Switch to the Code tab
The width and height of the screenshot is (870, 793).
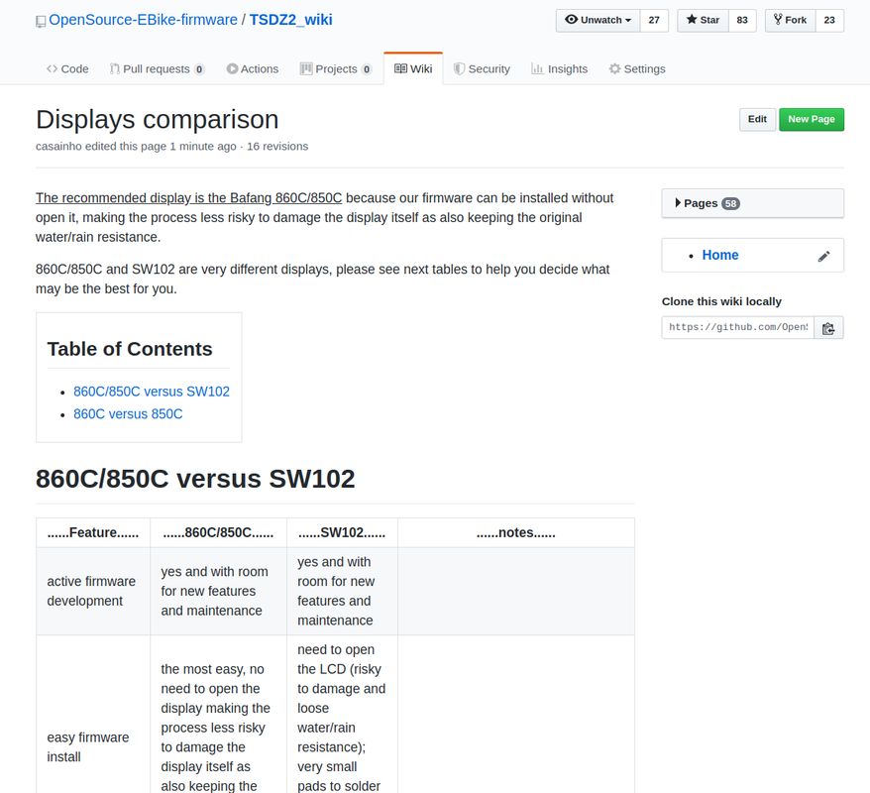pos(67,68)
